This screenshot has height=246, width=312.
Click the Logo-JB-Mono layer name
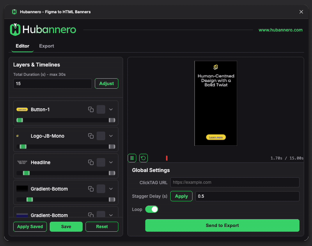coord(48,136)
